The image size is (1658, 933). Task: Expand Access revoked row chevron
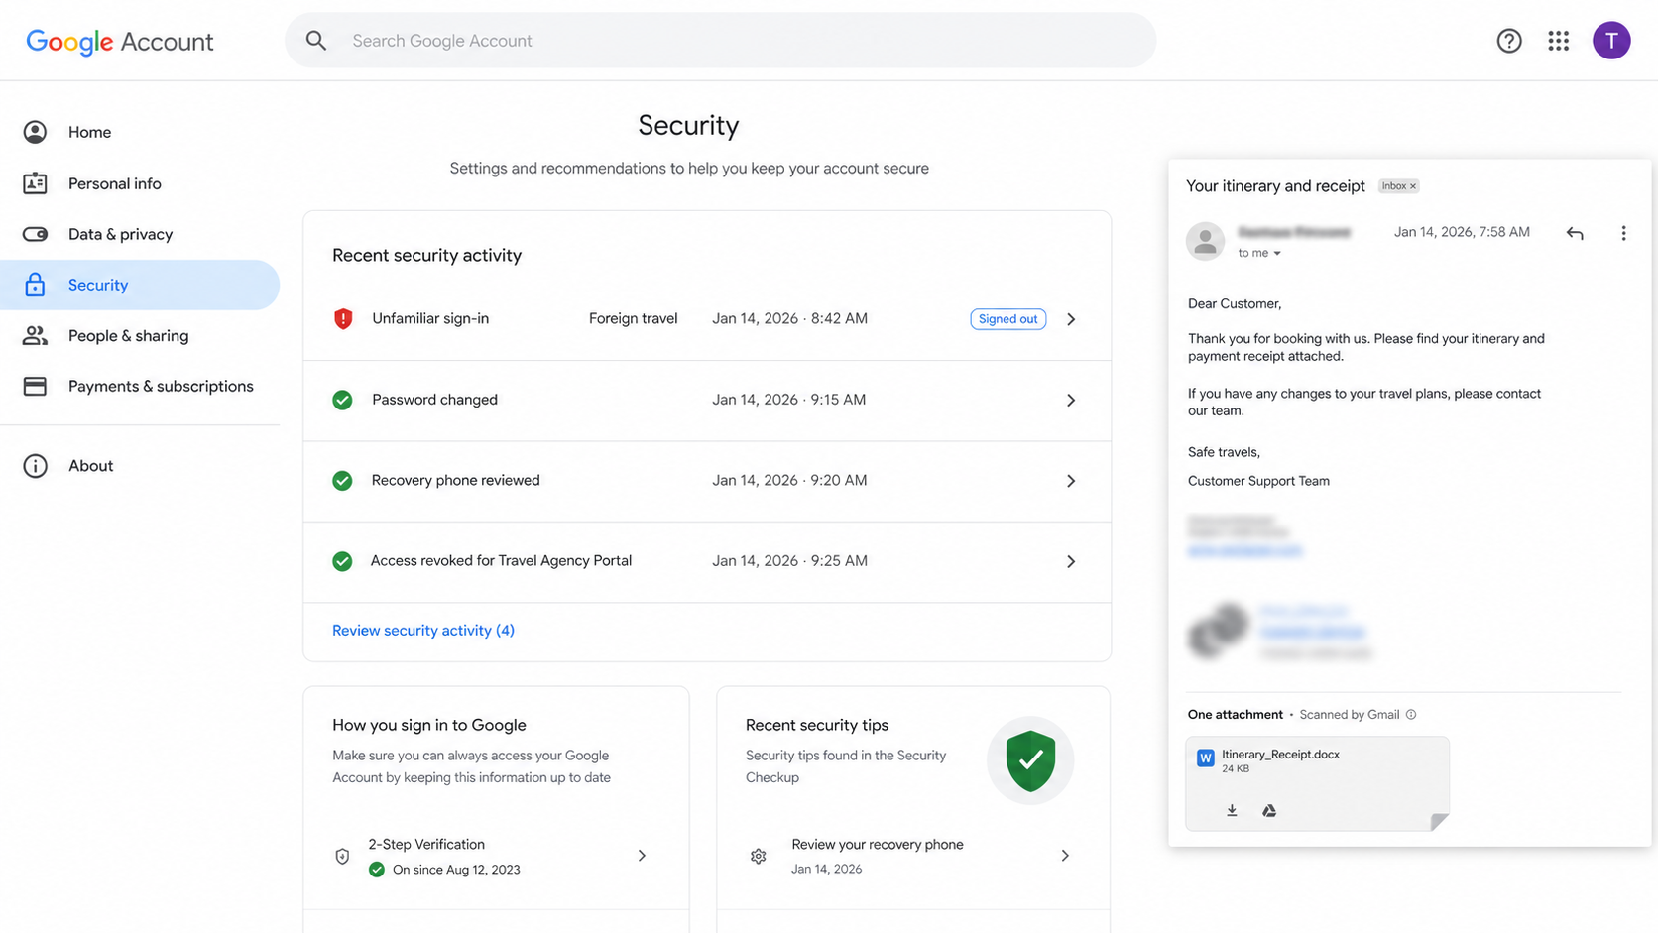(x=1071, y=561)
